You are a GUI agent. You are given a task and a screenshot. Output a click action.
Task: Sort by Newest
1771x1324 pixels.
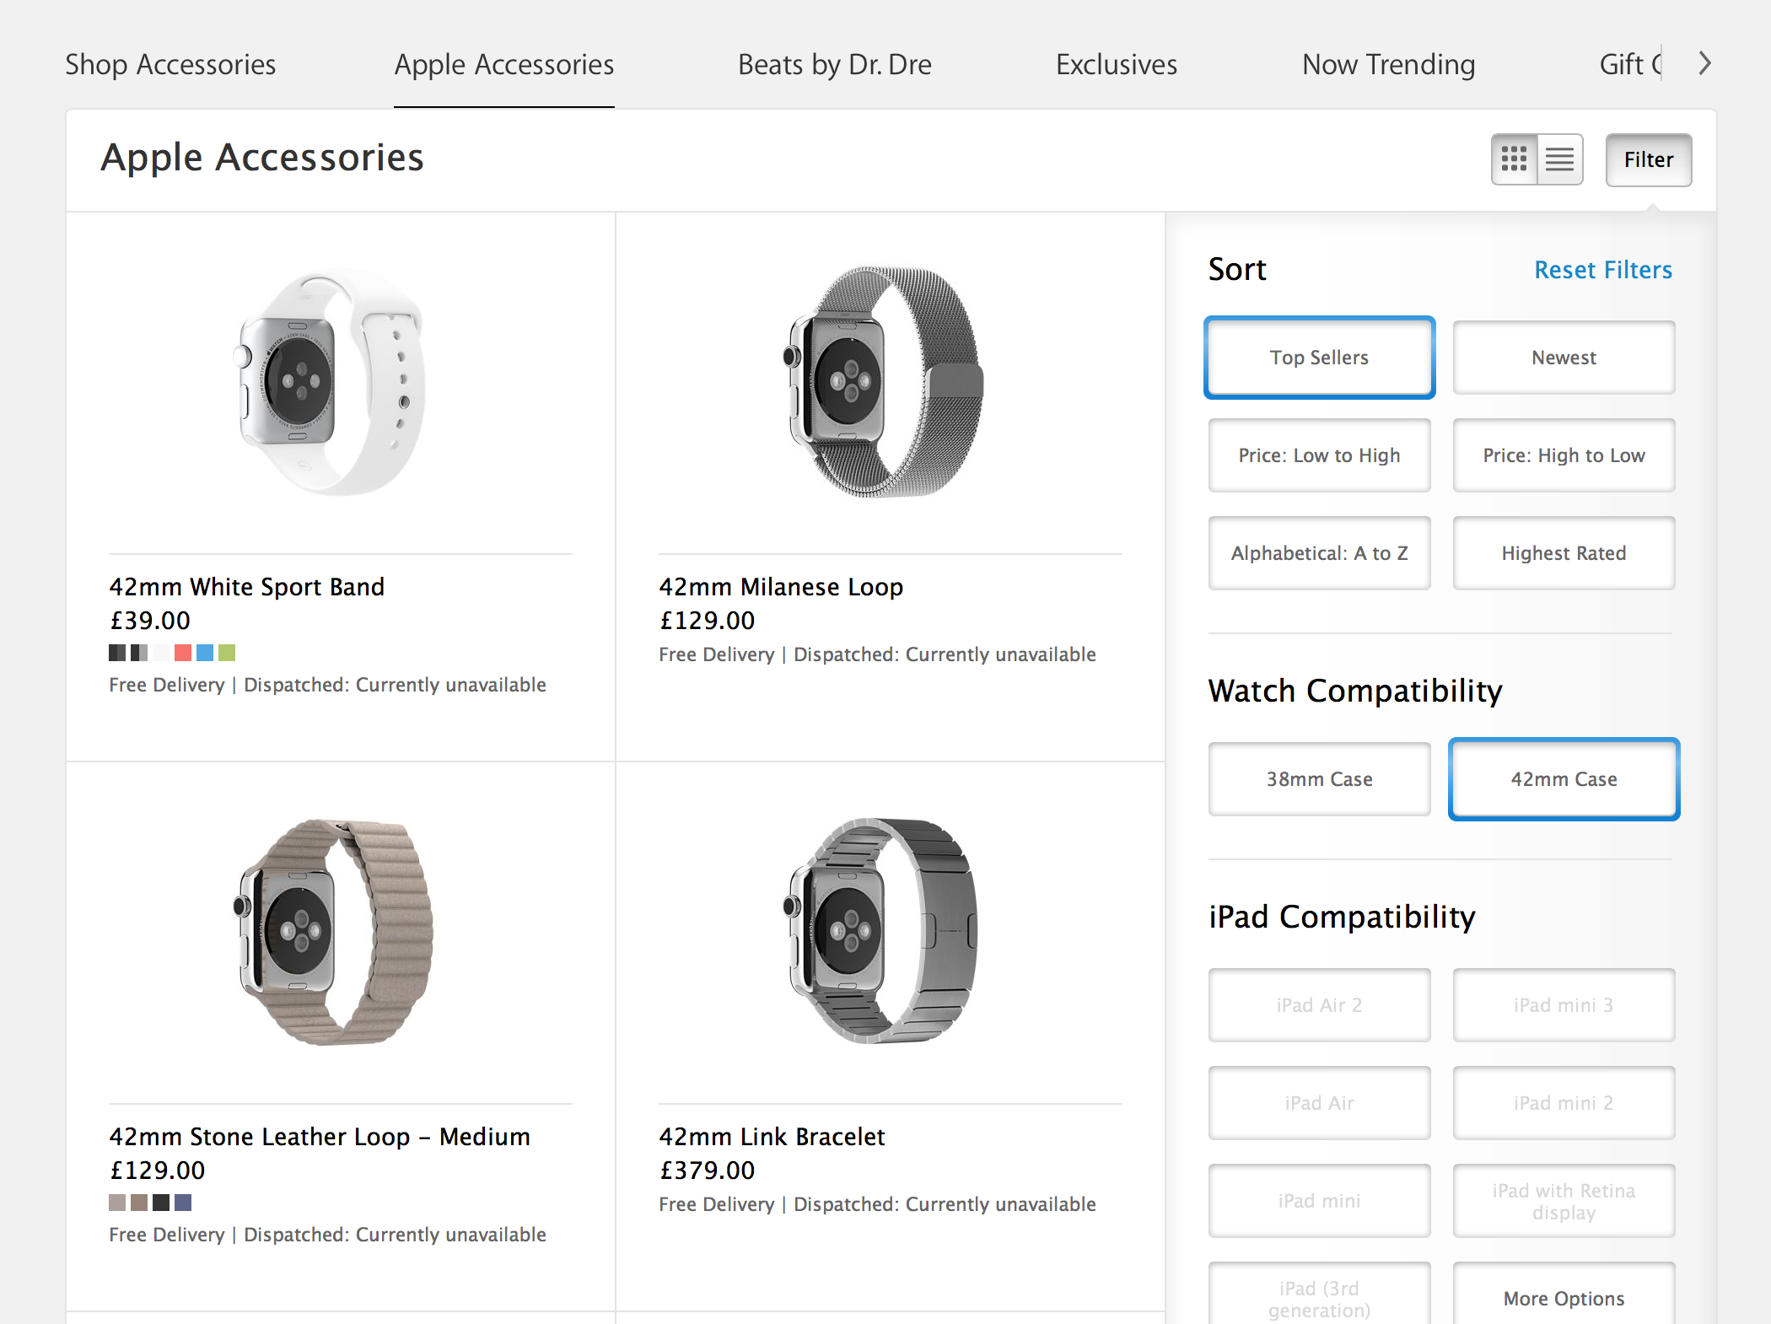1564,358
